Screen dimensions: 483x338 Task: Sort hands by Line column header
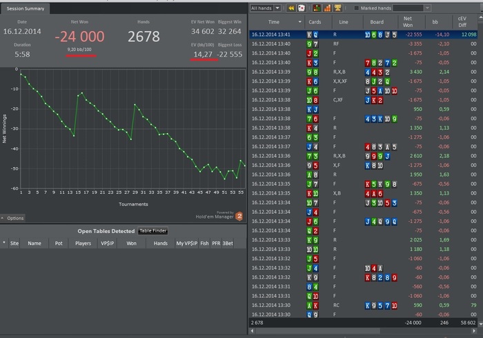click(x=344, y=22)
